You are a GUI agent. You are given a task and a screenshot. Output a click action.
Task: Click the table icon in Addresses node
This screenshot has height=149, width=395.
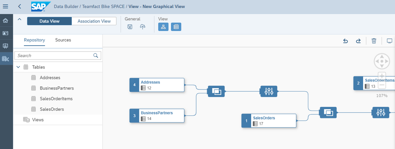(x=143, y=88)
